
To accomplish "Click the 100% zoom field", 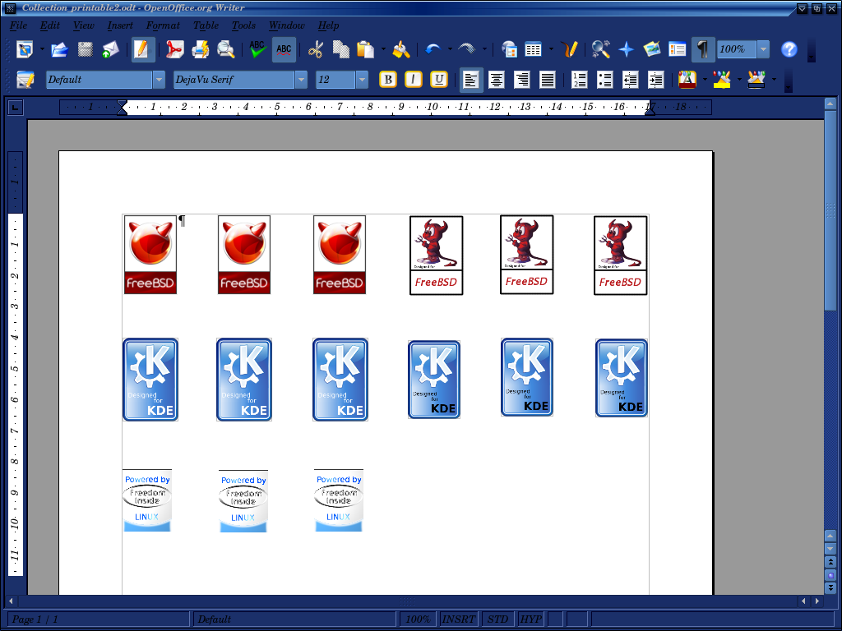I will pos(737,49).
